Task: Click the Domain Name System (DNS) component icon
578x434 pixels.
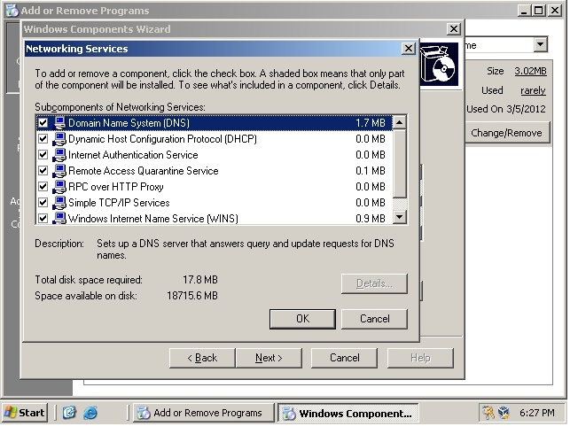Action: 59,123
